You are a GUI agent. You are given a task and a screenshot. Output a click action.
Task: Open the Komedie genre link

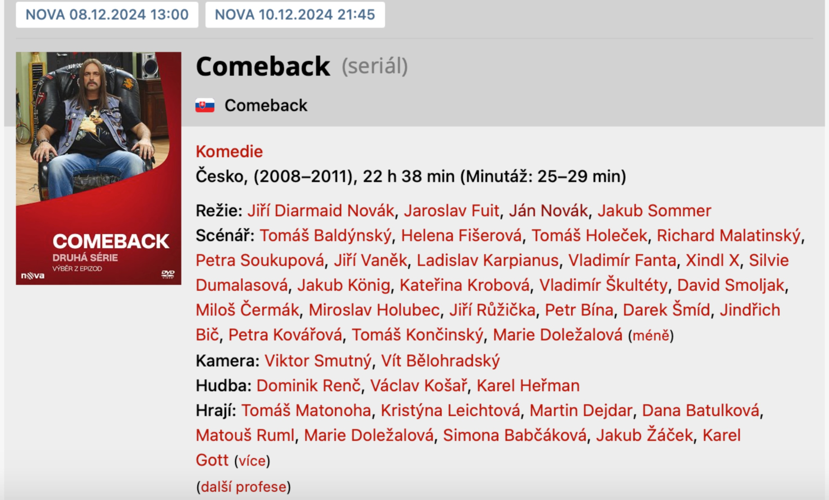tap(229, 151)
